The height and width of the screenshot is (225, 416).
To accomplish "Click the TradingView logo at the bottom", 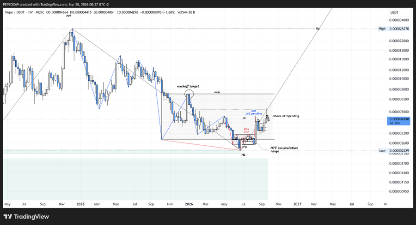I will click(26, 217).
